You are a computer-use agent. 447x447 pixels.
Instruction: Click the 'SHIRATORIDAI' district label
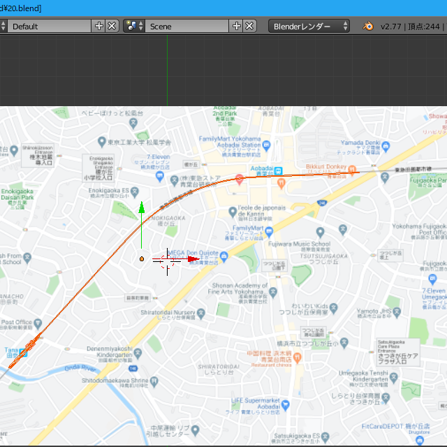pyautogui.click(x=219, y=366)
